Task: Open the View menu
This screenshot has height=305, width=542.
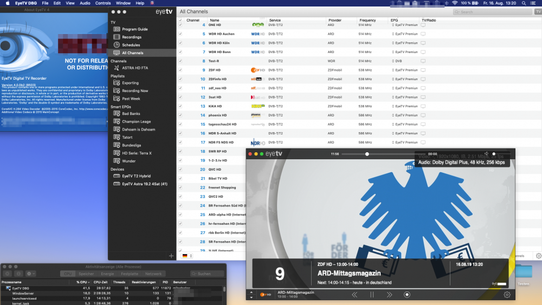Action: coord(70,3)
